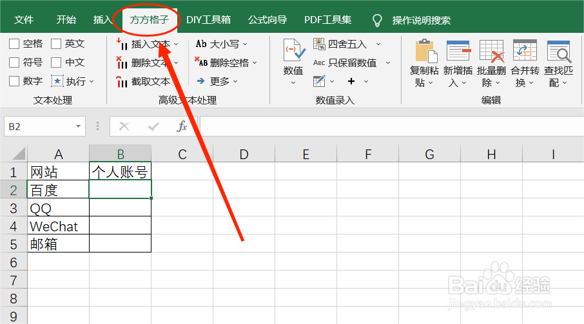Click the fx insert function icon
Screen dimensions: 584x324
182,126
